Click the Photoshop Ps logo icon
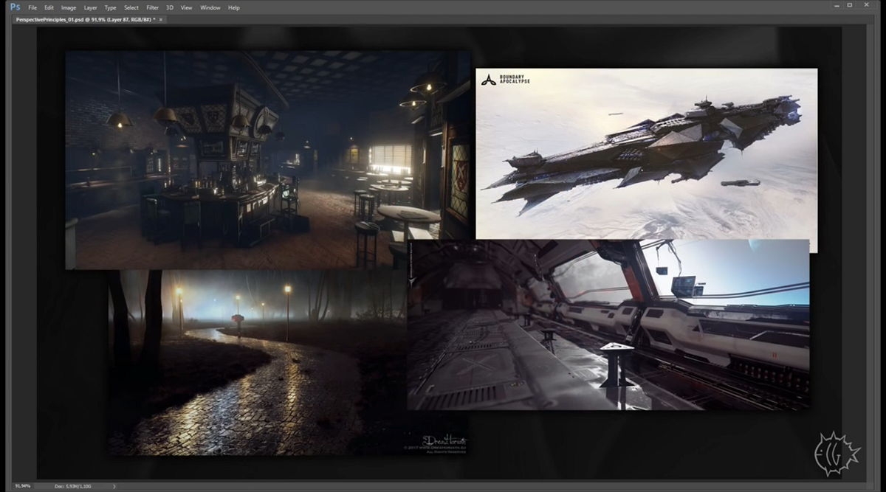 15,7
